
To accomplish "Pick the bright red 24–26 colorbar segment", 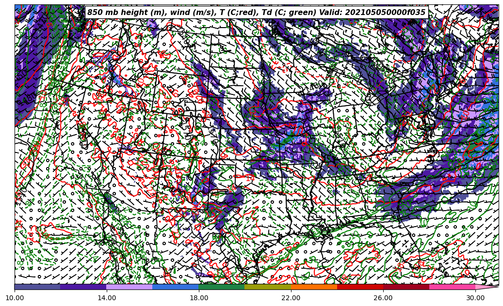I will pyautogui.click(x=360, y=287).
